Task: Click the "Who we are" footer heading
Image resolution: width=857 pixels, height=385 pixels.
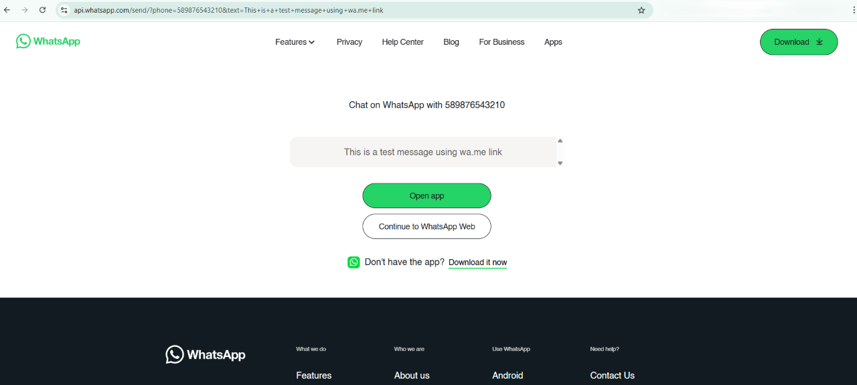Action: pos(409,349)
